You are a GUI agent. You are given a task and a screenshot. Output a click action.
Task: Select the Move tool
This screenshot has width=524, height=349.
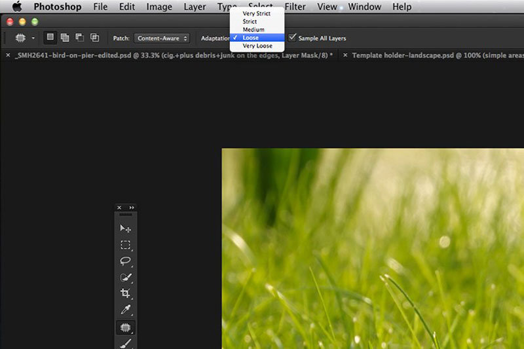point(125,229)
